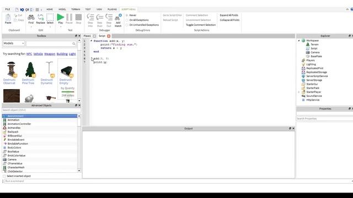Switch to the PLUGINS ribbon tab
This screenshot has height=198, width=353.
112,9
